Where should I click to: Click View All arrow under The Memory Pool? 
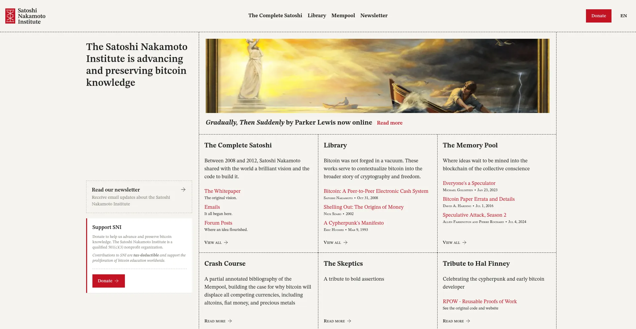[464, 243]
